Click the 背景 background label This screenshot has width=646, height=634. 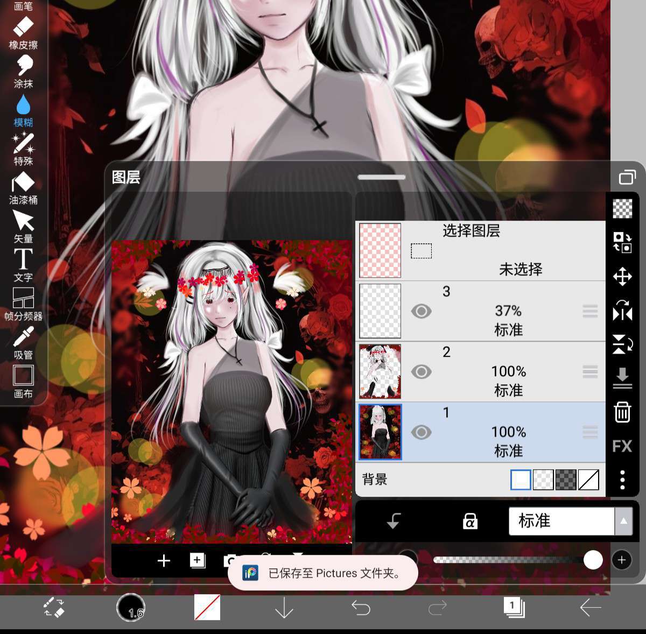coord(375,480)
